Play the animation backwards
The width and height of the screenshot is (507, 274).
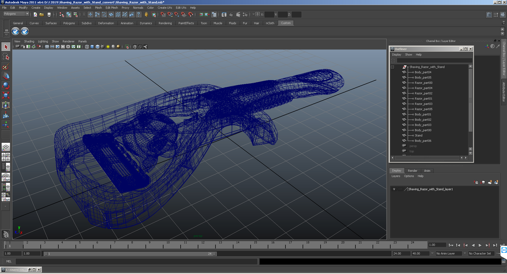(473, 245)
